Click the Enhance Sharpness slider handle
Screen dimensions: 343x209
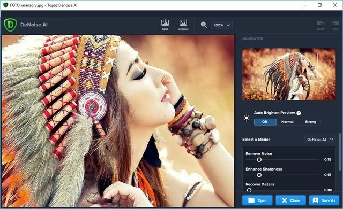pyautogui.click(x=259, y=175)
